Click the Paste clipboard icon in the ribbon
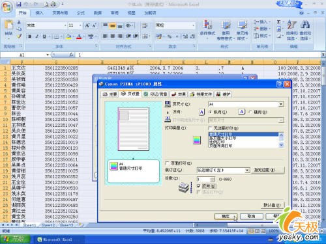The image size is (326, 244). [8, 25]
